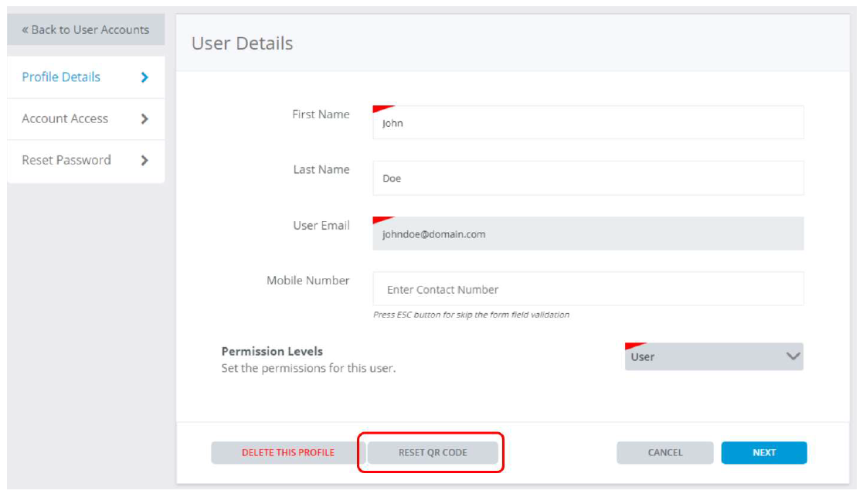The height and width of the screenshot is (494, 863).
Task: Focus the First Name field containing John
Action: coord(587,123)
